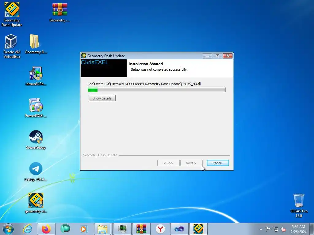Click the Show details button

click(102, 98)
